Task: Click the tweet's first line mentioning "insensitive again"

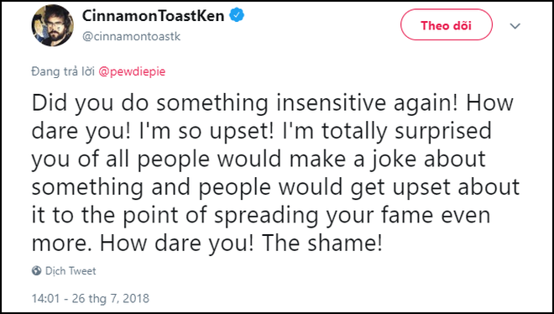Action: coord(273,103)
